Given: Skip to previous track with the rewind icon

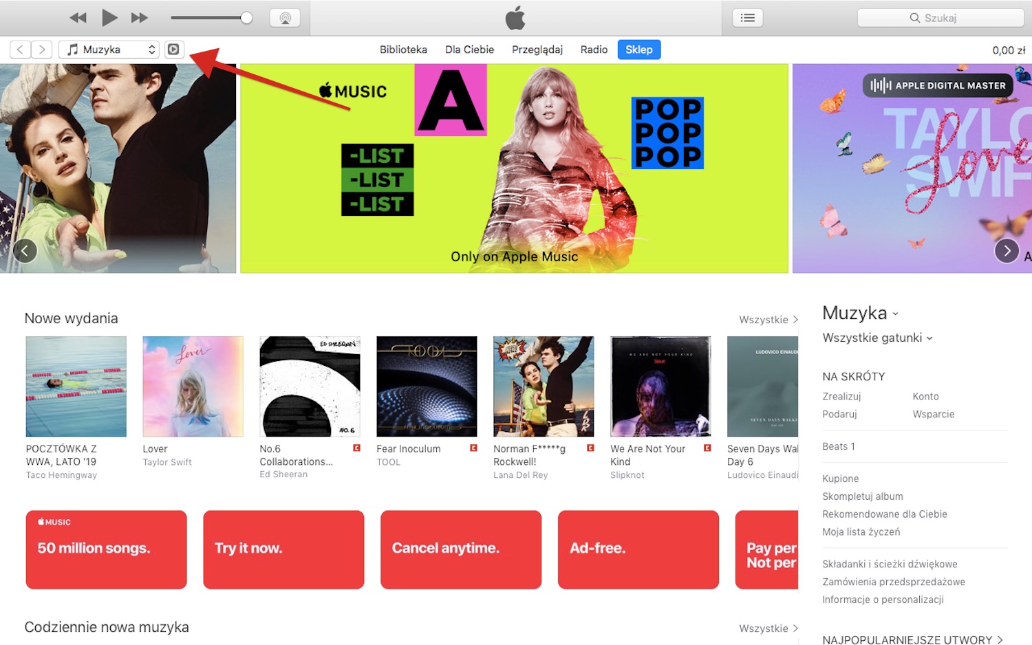Looking at the screenshot, I should pos(78,18).
